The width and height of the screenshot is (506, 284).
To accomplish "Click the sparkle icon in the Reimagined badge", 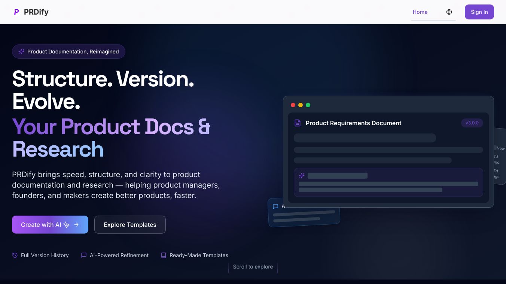I will [21, 52].
